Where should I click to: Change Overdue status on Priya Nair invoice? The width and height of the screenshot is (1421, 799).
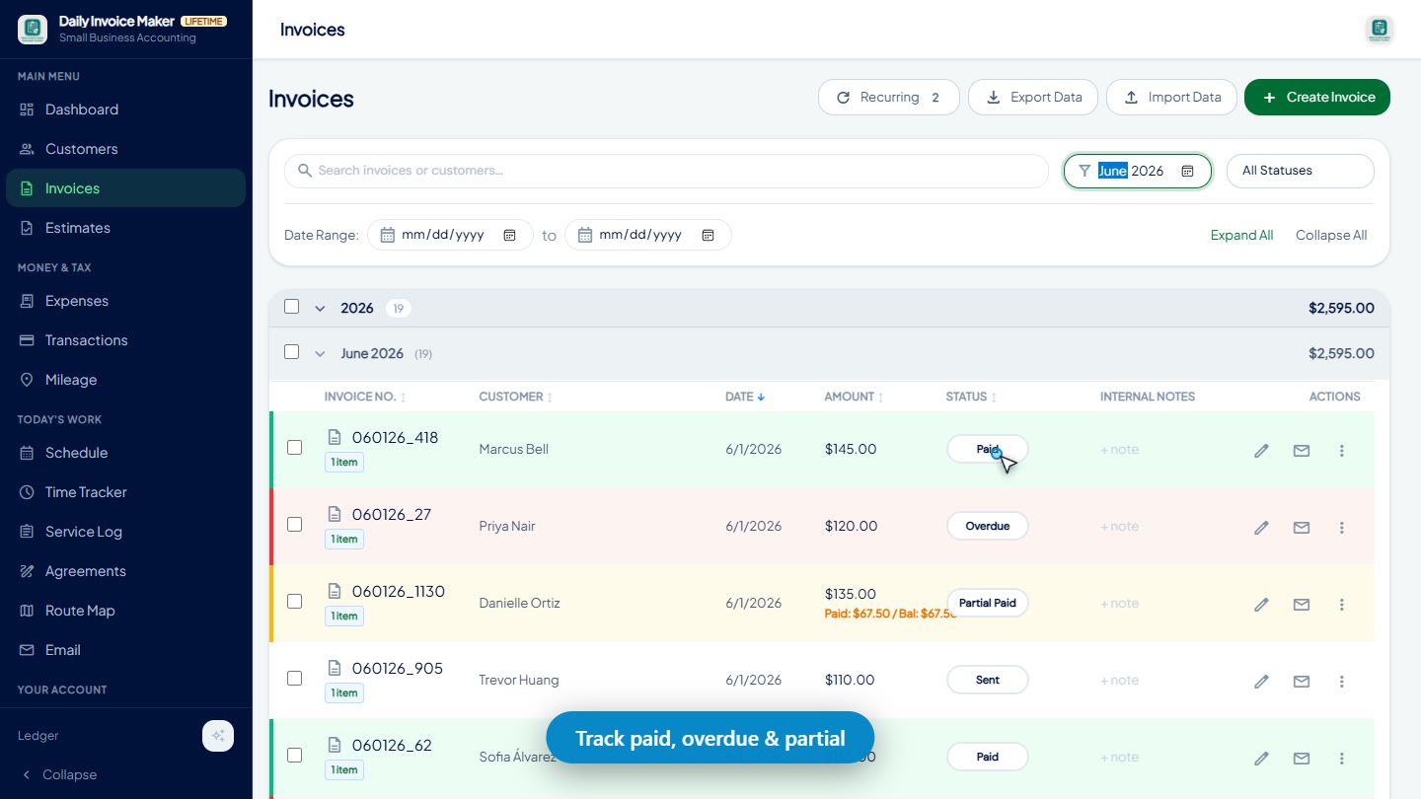point(988,526)
